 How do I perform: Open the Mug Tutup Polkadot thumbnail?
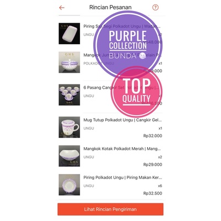click(x=69, y=127)
